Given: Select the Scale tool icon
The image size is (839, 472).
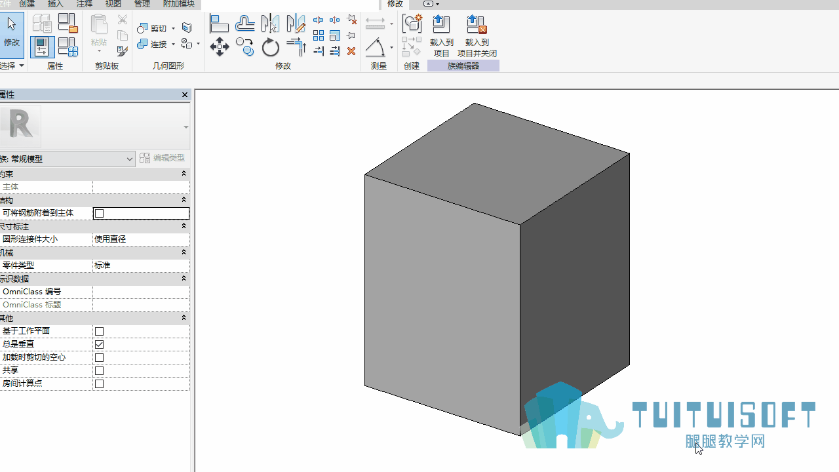Looking at the screenshot, I should pos(335,35).
